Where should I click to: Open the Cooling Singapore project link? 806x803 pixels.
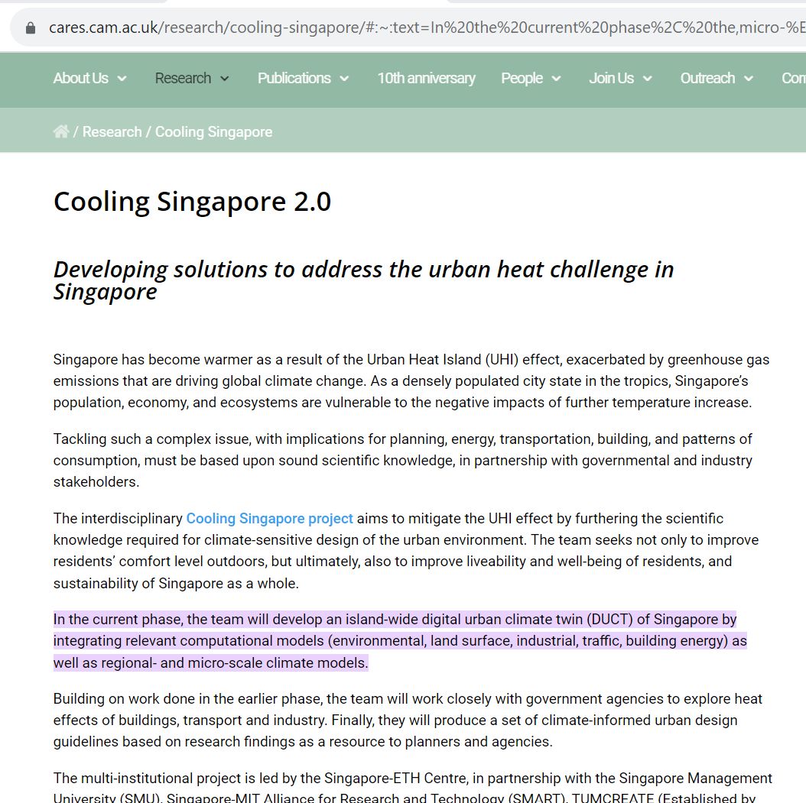pos(269,519)
